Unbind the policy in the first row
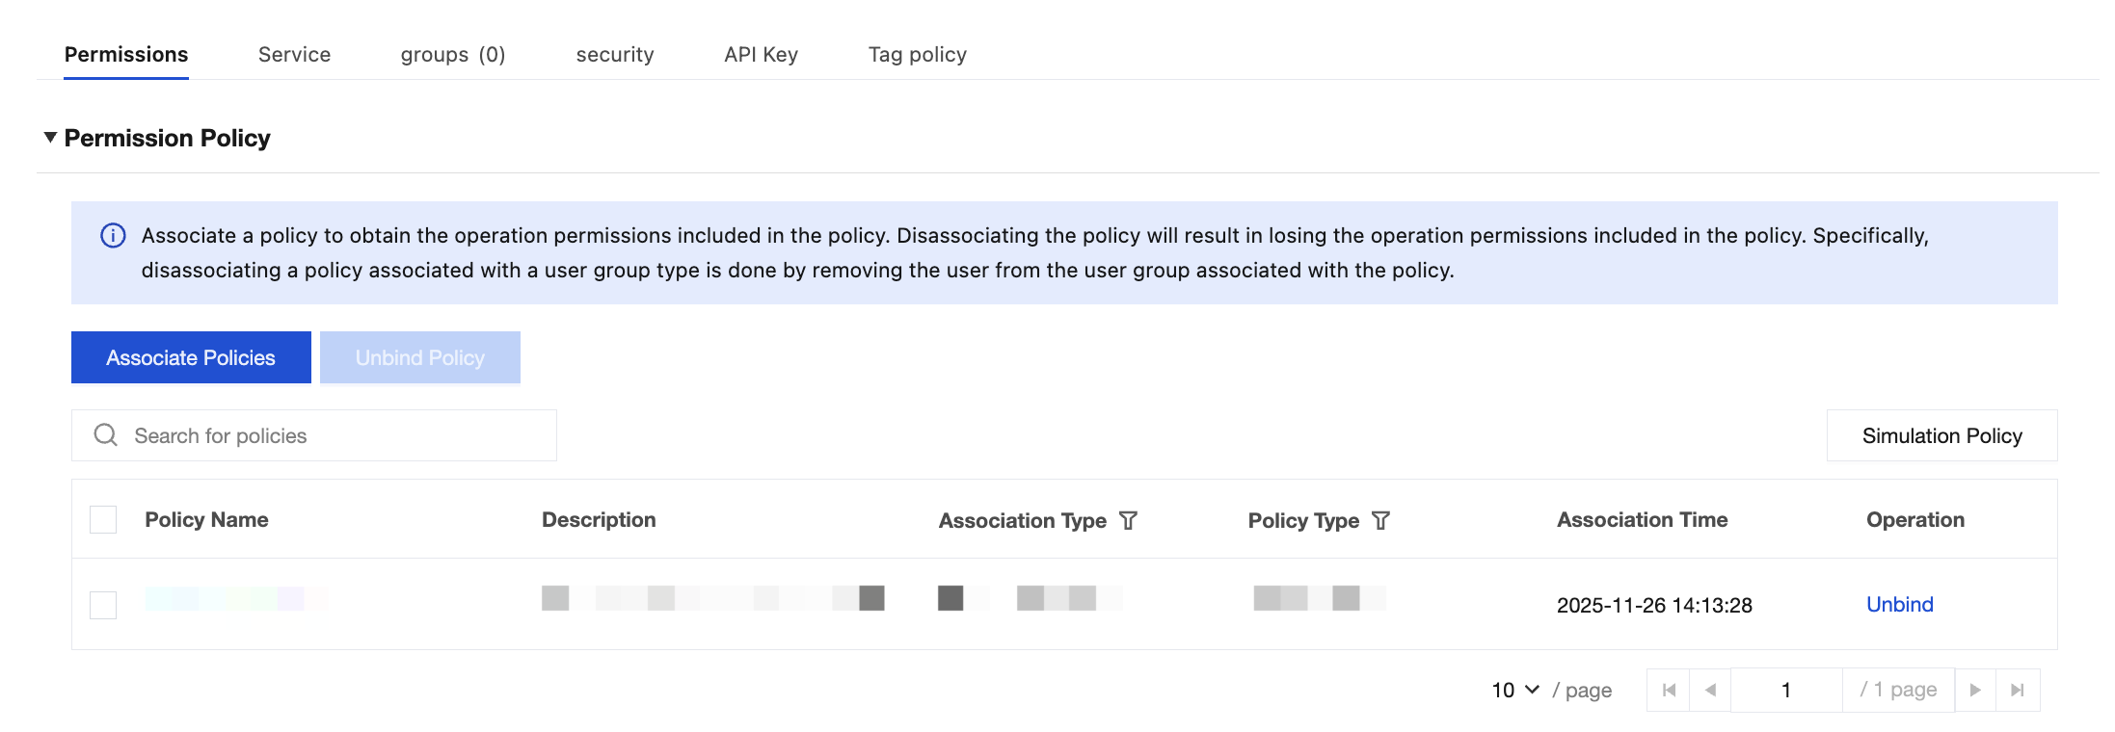Image resolution: width=2115 pixels, height=732 pixels. pos(1899,605)
